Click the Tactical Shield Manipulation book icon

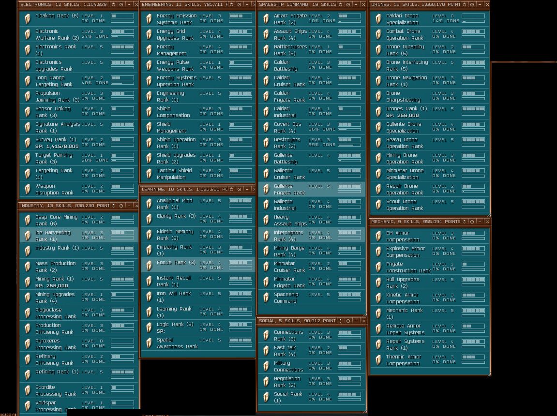(149, 174)
